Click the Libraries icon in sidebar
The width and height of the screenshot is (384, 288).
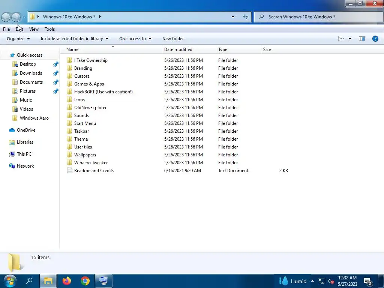[12, 142]
